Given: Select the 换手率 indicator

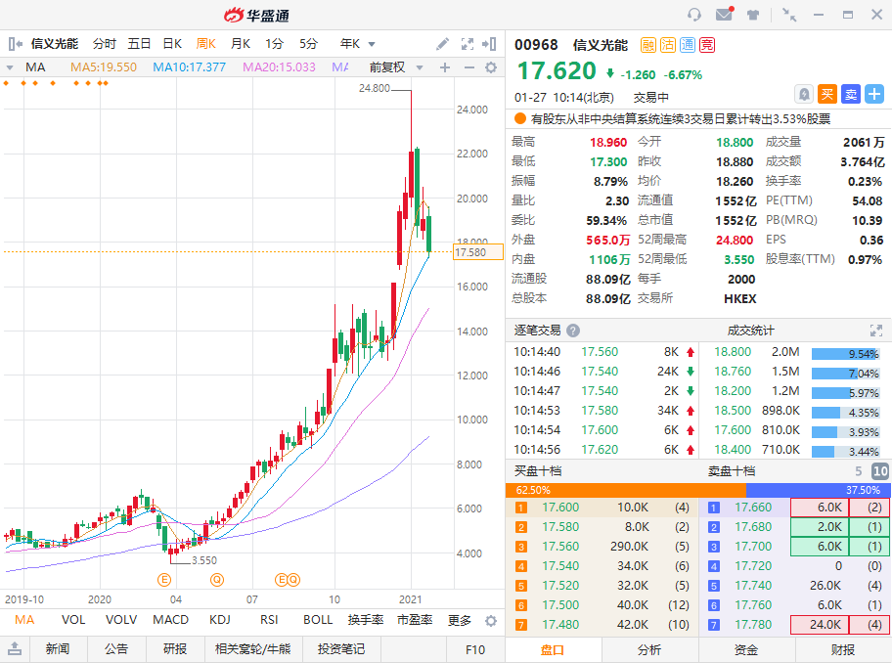Looking at the screenshot, I should [365, 620].
